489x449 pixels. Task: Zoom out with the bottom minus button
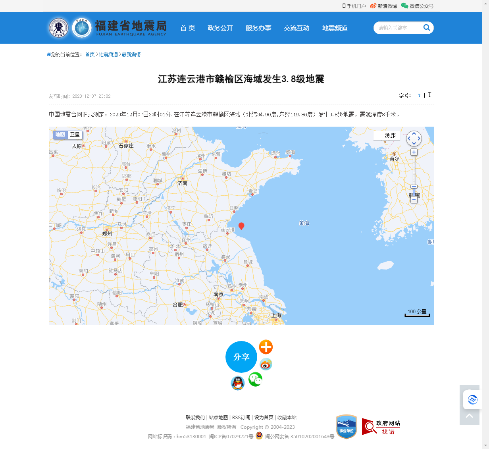tap(414, 200)
